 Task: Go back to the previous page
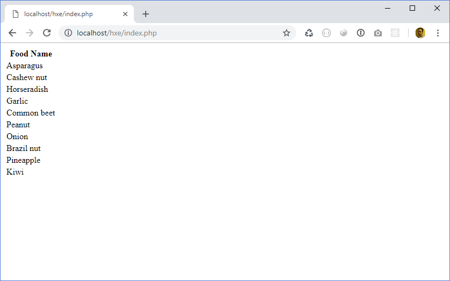tap(12, 33)
